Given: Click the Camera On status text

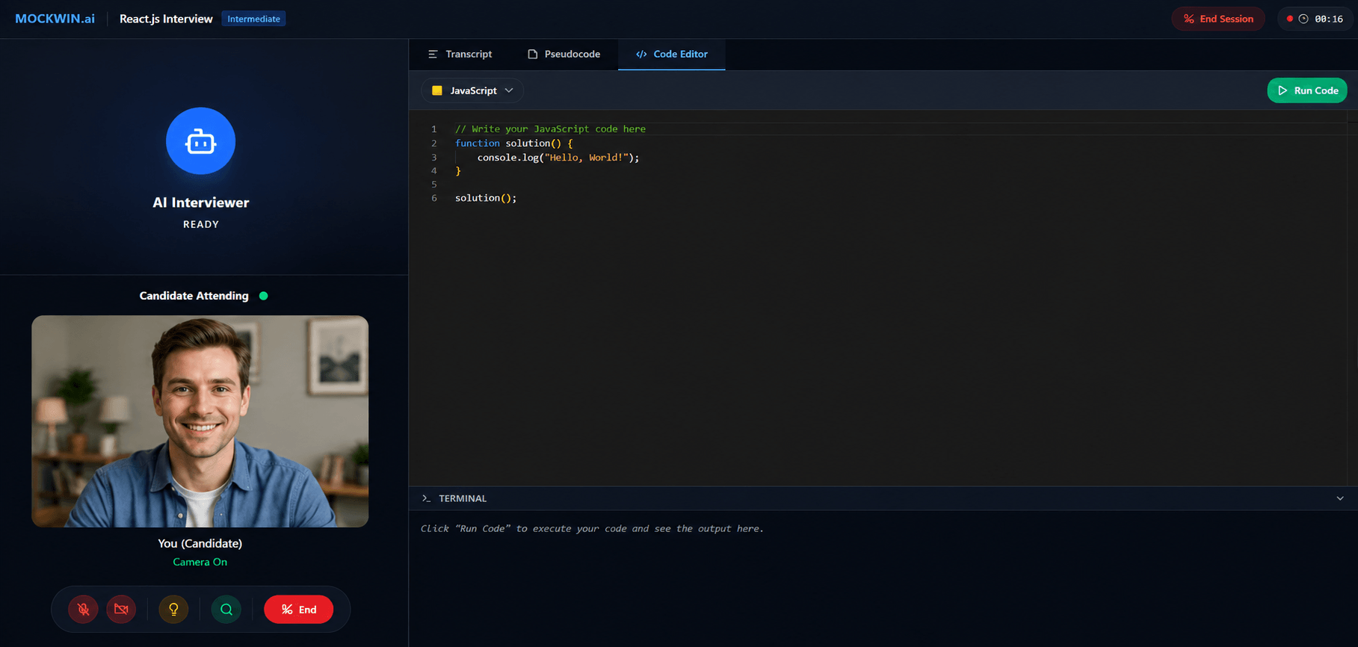Looking at the screenshot, I should coord(200,562).
